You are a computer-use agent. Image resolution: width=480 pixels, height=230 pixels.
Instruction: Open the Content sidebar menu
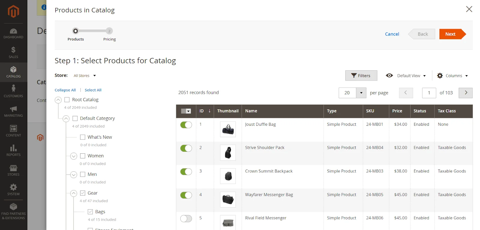13,131
